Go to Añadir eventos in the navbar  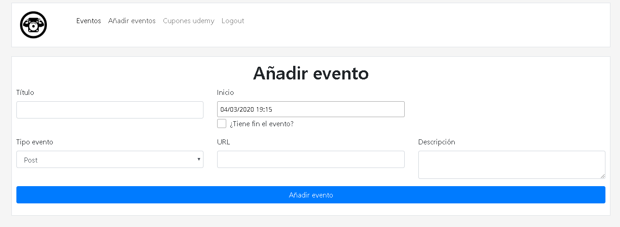[132, 21]
